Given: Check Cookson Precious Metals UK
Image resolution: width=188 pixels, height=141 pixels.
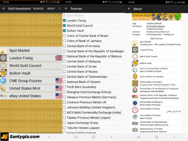Looking at the screenshot, I should pyautogui.click(x=64, y=102).
